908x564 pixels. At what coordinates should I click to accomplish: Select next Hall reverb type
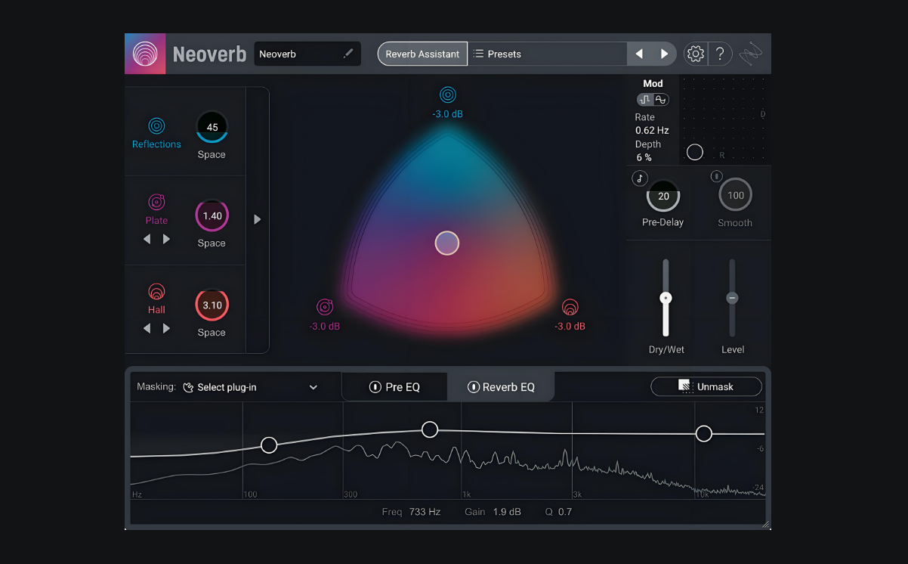coord(166,328)
